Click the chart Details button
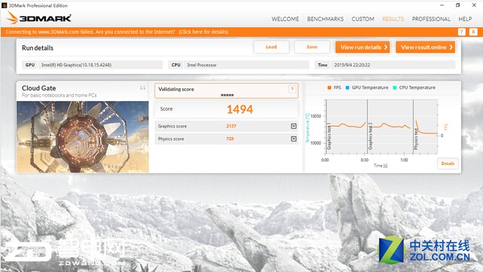483x272 pixels. 448,164
